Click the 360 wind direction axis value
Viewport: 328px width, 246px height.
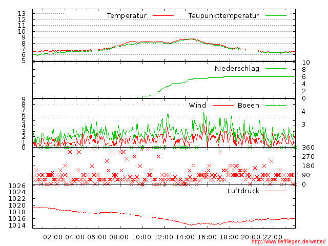pyautogui.click(x=308, y=148)
